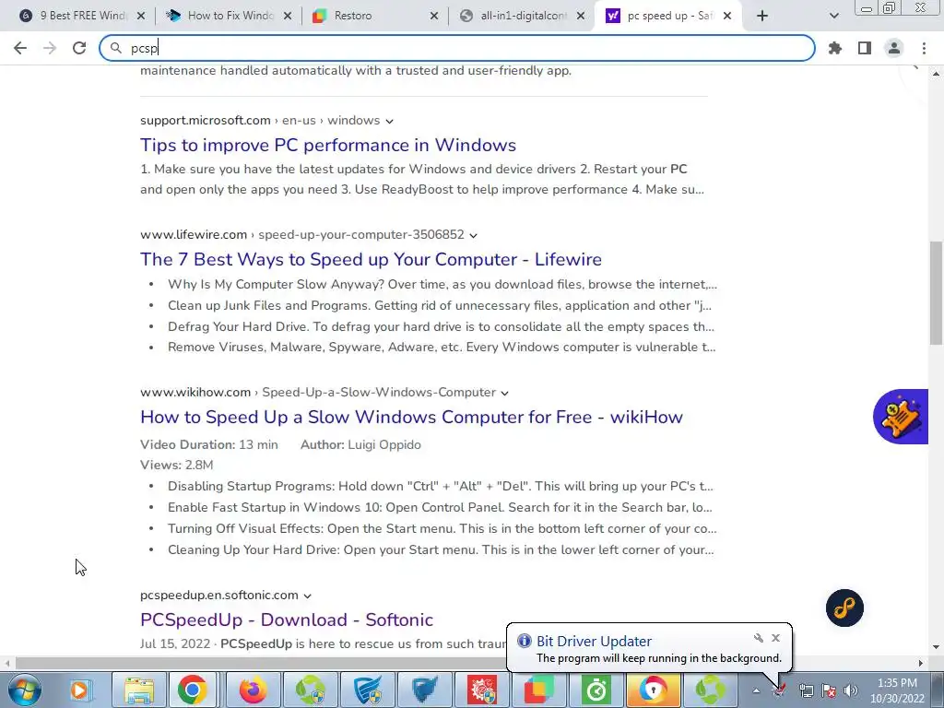Open the taskbar clock showing 1:35 PM

coord(897,690)
